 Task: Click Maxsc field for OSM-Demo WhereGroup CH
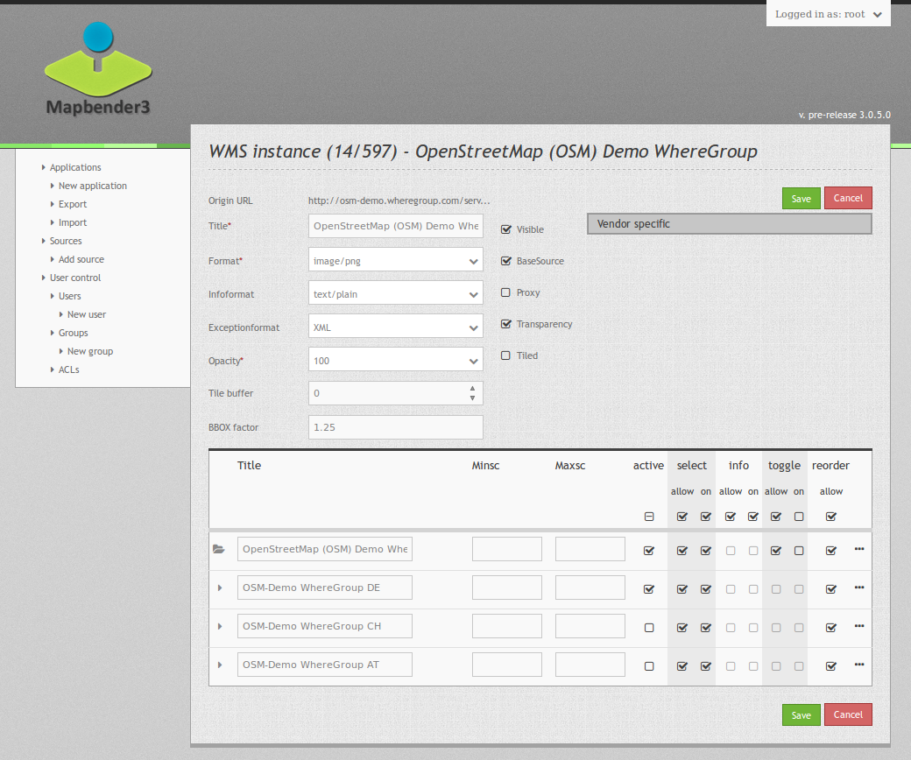590,626
